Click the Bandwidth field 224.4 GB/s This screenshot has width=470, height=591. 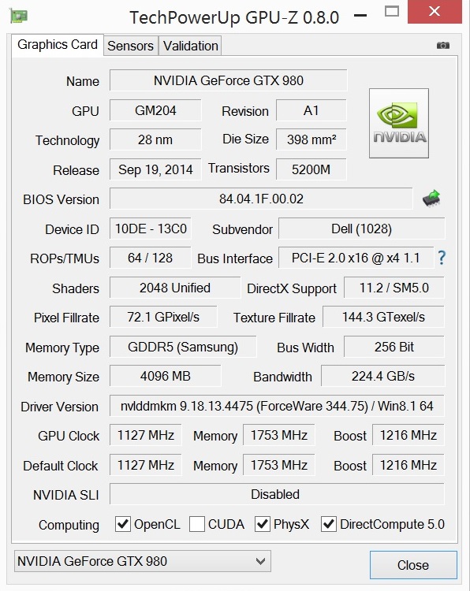point(383,376)
